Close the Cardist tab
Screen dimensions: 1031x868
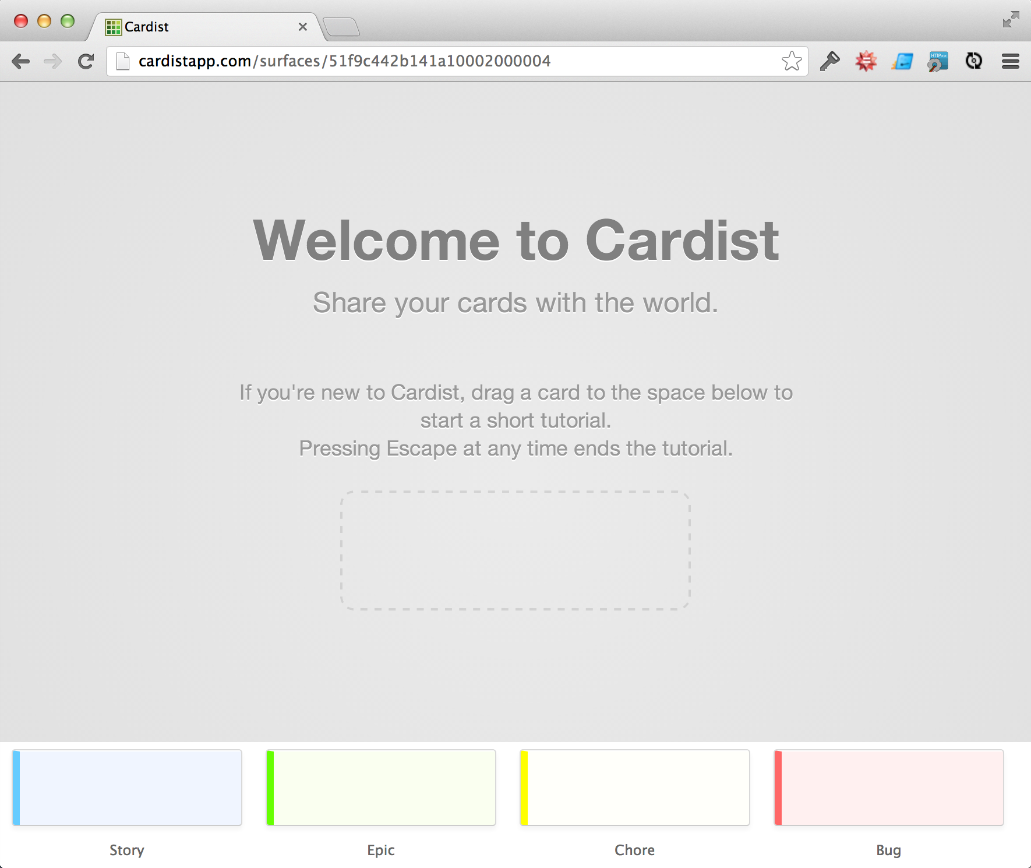(303, 27)
